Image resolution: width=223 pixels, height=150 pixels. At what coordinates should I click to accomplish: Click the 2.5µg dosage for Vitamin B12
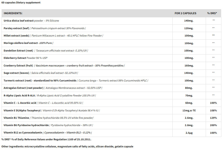point(189,133)
